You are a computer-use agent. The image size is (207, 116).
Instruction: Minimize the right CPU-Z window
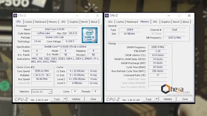(169, 15)
